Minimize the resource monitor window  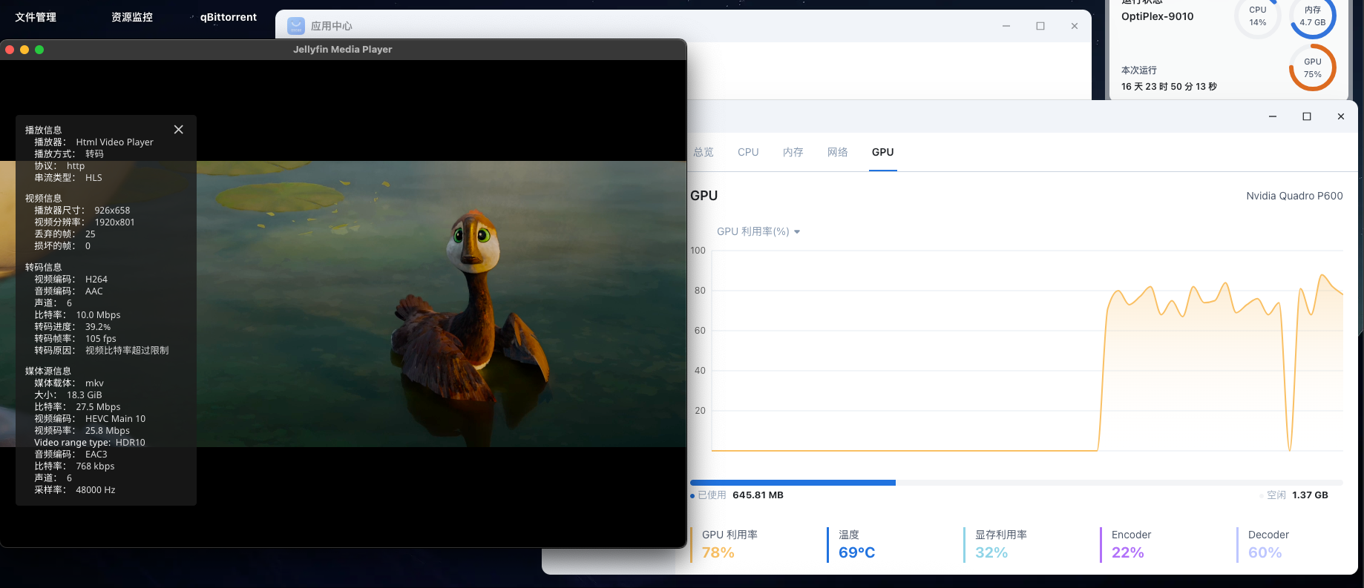[1273, 116]
